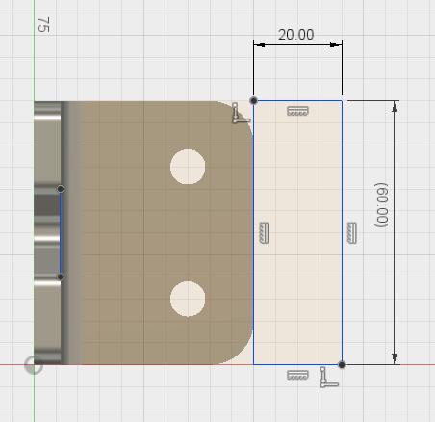The image size is (435, 422).
Task: Click the horizontal constraint icon on top rectangle edge
Action: coord(297,111)
